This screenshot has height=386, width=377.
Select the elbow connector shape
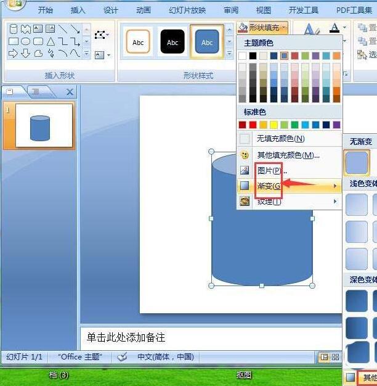tap(63, 41)
